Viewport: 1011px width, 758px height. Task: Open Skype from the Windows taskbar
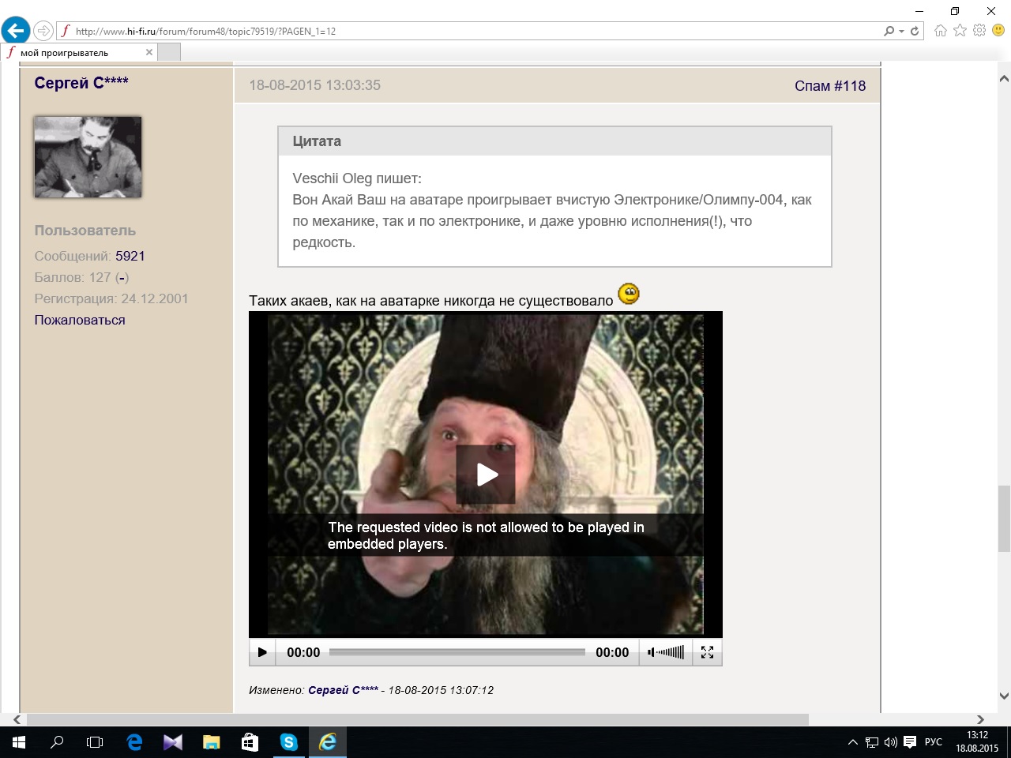click(x=288, y=742)
